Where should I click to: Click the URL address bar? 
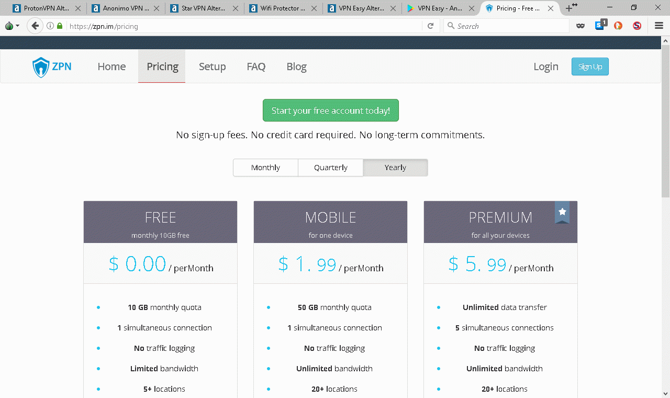(x=245, y=26)
